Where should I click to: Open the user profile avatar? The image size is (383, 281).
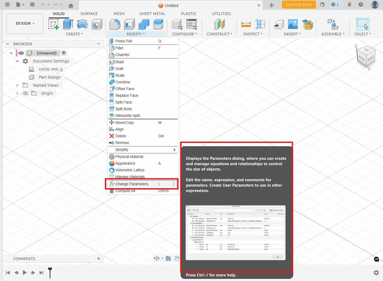[x=375, y=5]
